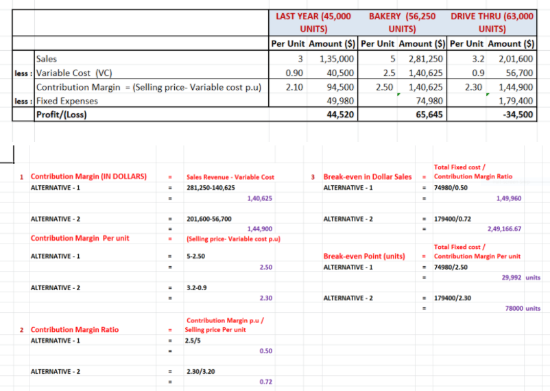This screenshot has height=391, width=550.
Task: Select the Profit/(Loss) row label
Action: [62, 115]
